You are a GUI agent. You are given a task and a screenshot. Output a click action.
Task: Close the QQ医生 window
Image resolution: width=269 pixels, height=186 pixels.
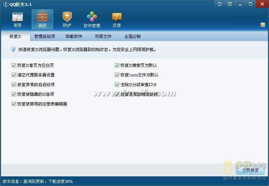pos(262,4)
